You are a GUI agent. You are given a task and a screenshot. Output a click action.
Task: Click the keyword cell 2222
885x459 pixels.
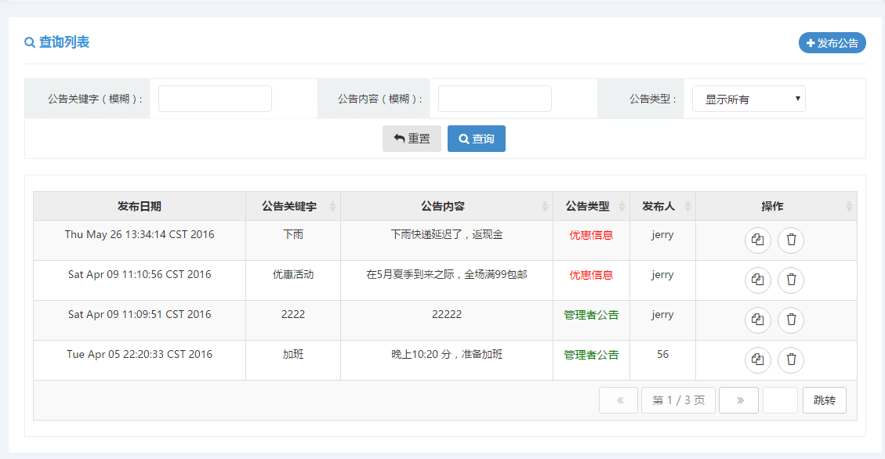(293, 315)
